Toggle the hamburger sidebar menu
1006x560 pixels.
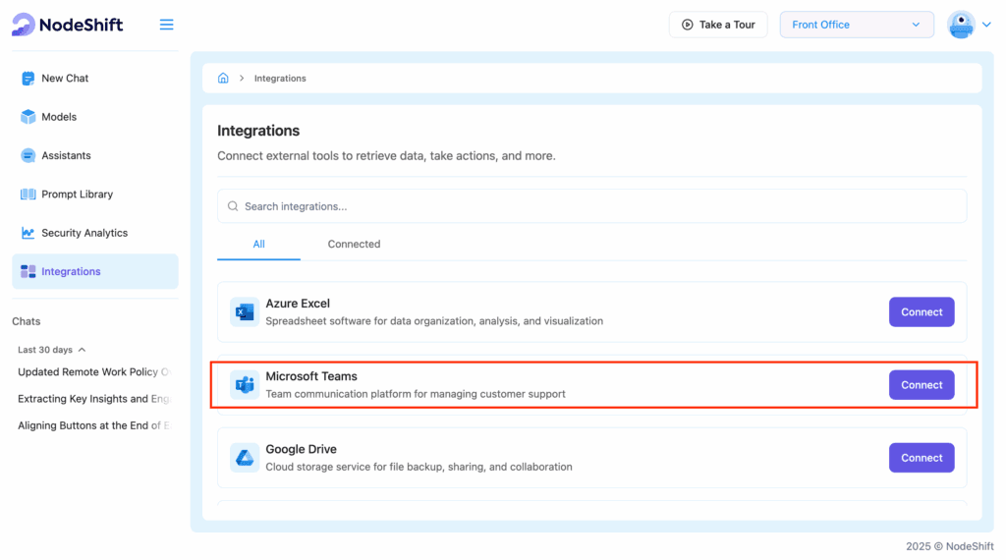pos(166,25)
